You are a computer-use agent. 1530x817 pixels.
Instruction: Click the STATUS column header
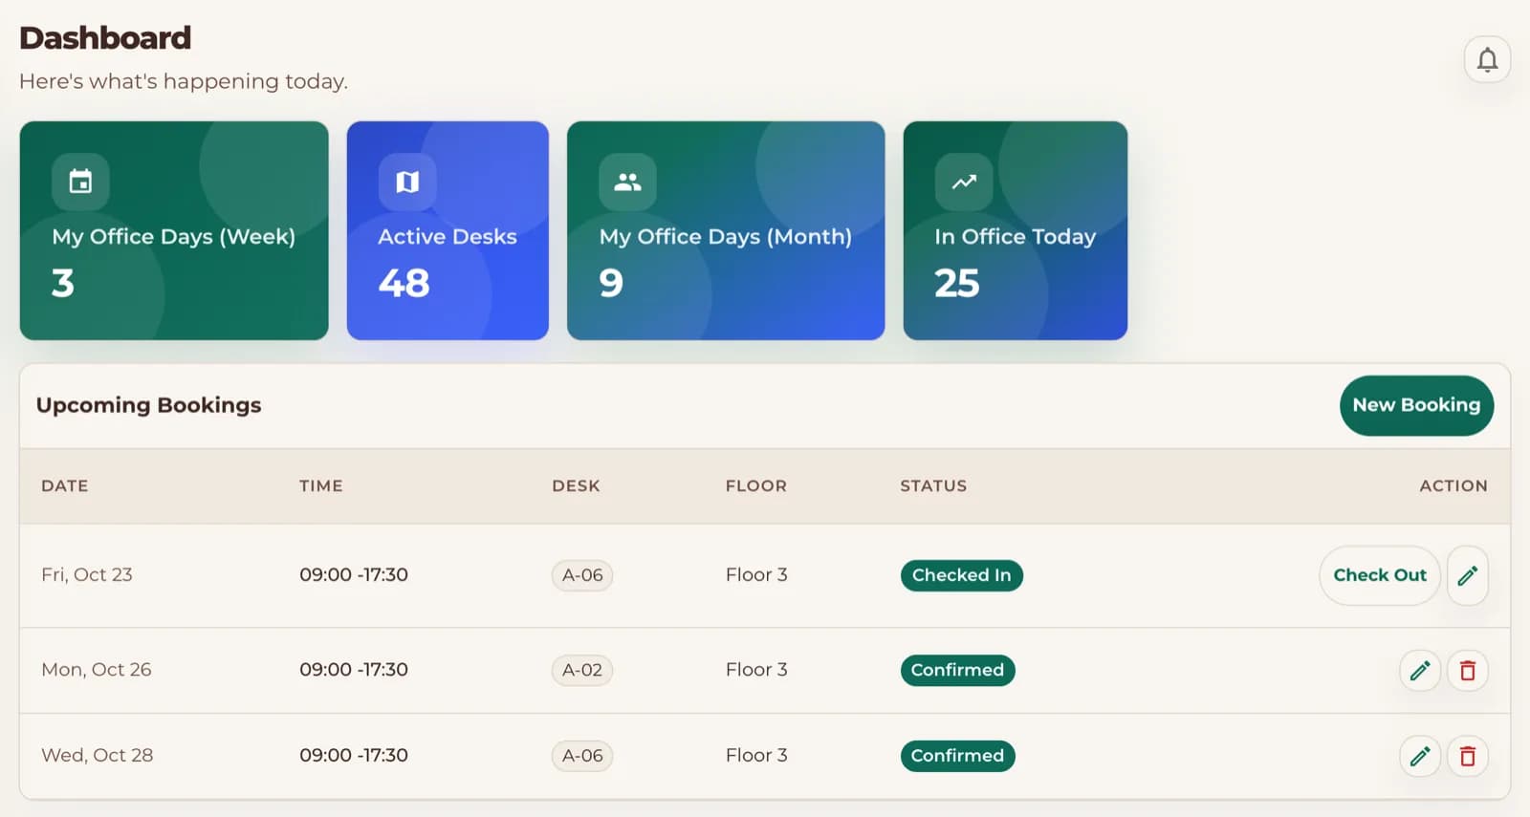point(933,485)
